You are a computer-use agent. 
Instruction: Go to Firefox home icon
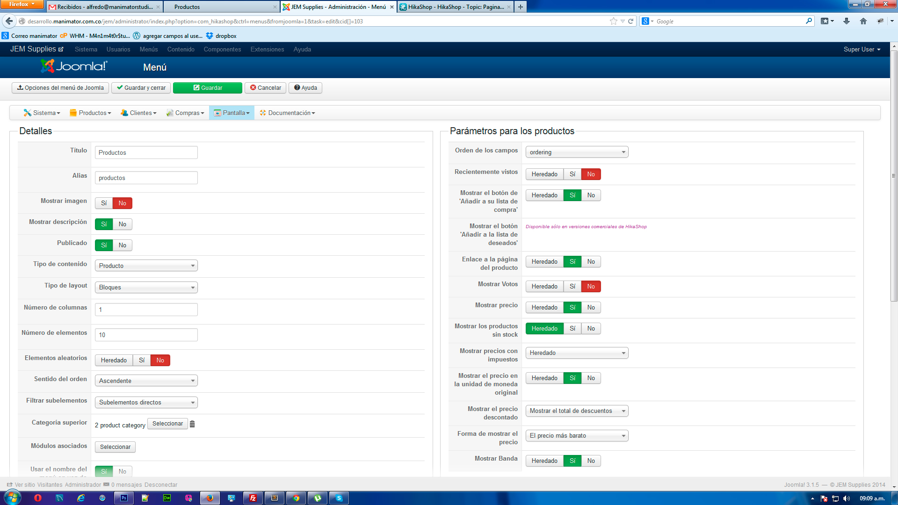(x=863, y=21)
